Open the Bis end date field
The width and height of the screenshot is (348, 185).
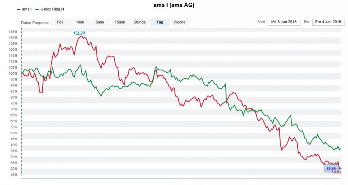click(x=328, y=22)
